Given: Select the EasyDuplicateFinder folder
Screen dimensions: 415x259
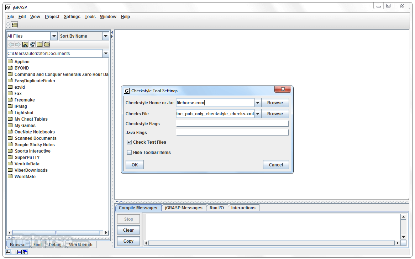Looking at the screenshot, I should (35, 81).
